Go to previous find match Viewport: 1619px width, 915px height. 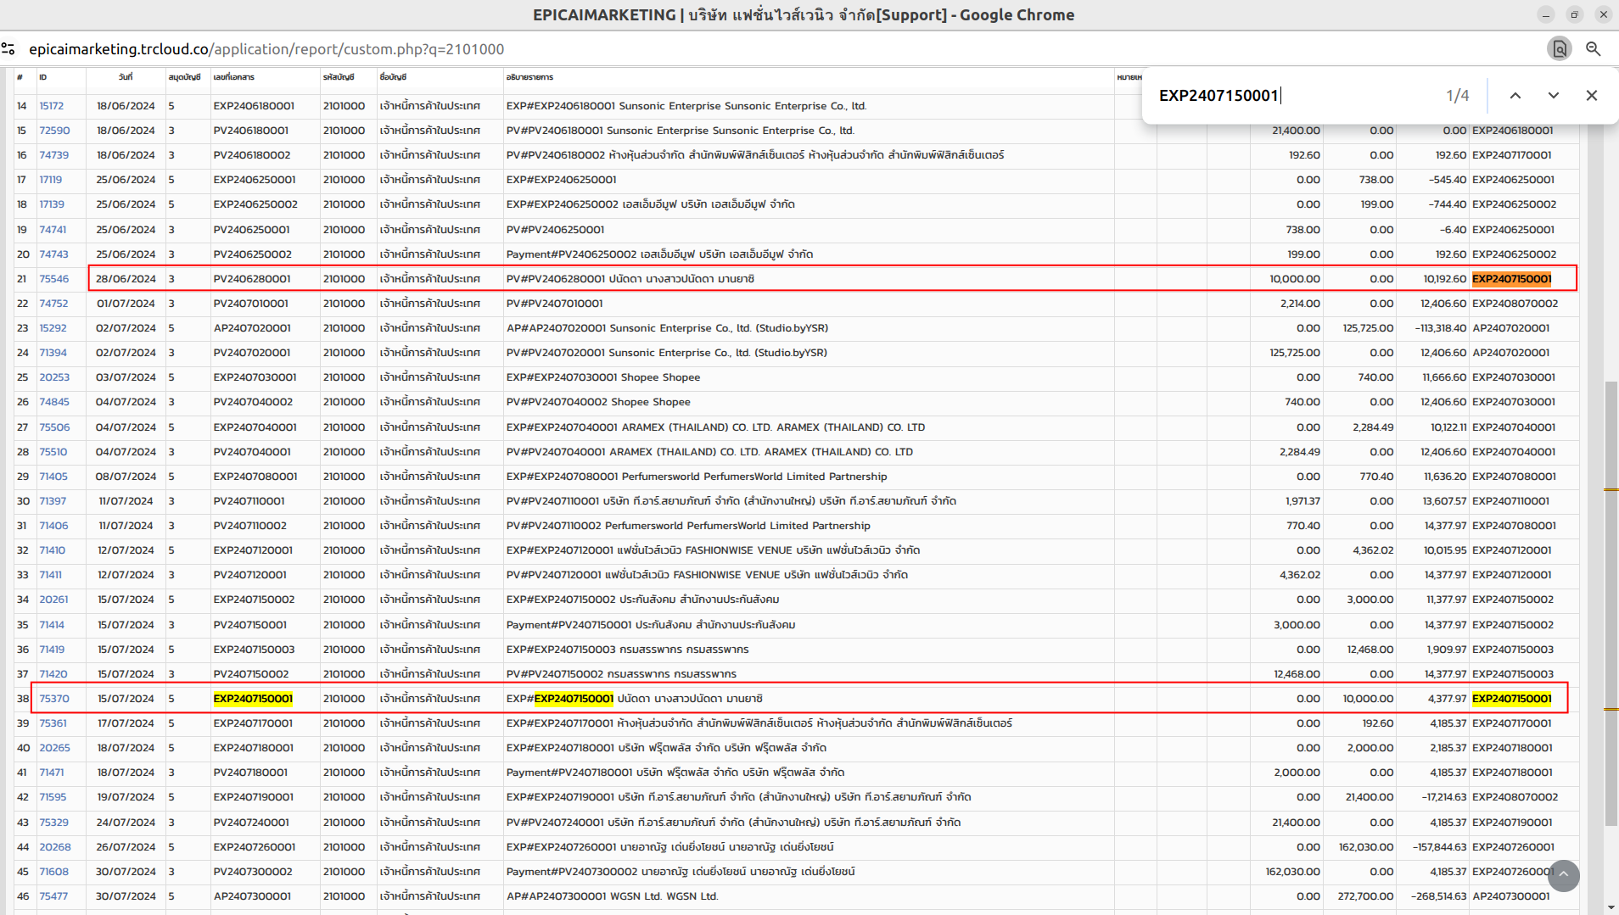click(x=1515, y=96)
